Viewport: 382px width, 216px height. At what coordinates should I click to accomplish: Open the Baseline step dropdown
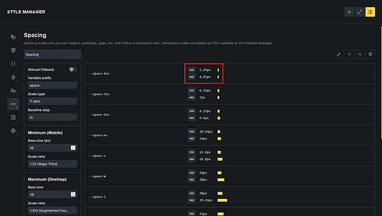point(53,117)
